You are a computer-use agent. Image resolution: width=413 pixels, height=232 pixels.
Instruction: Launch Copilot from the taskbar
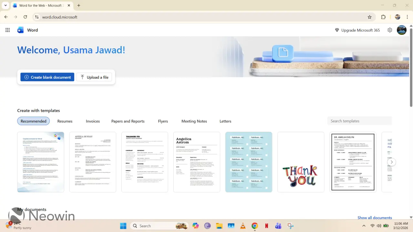click(x=196, y=226)
